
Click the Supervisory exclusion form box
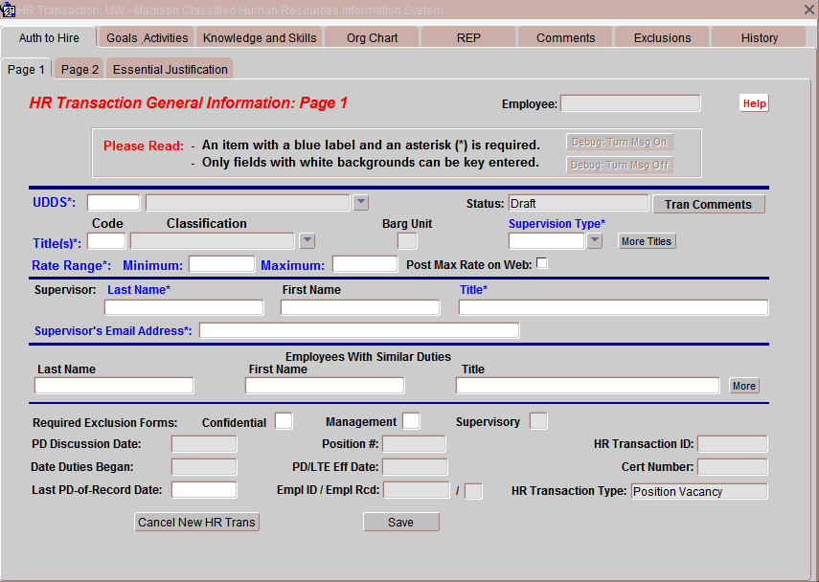pos(538,421)
